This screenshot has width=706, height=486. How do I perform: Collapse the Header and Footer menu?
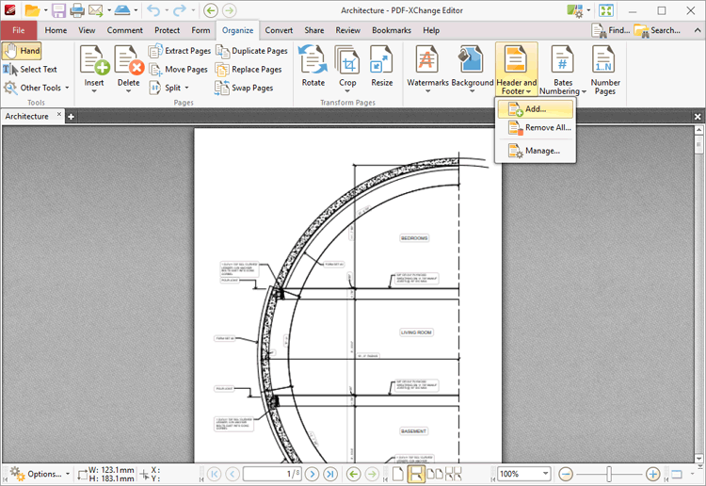517,69
